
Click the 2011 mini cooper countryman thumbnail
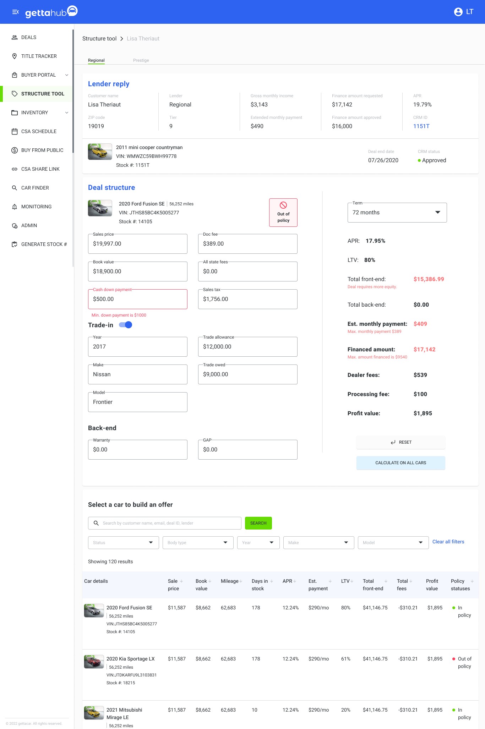coord(100,152)
